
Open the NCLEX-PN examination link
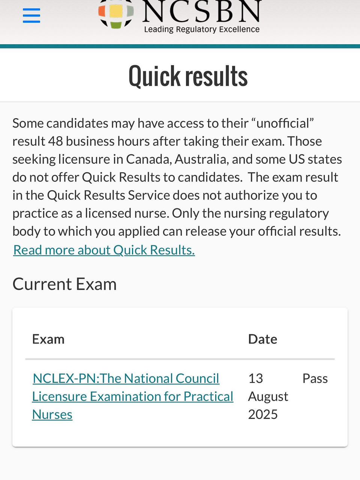[133, 396]
